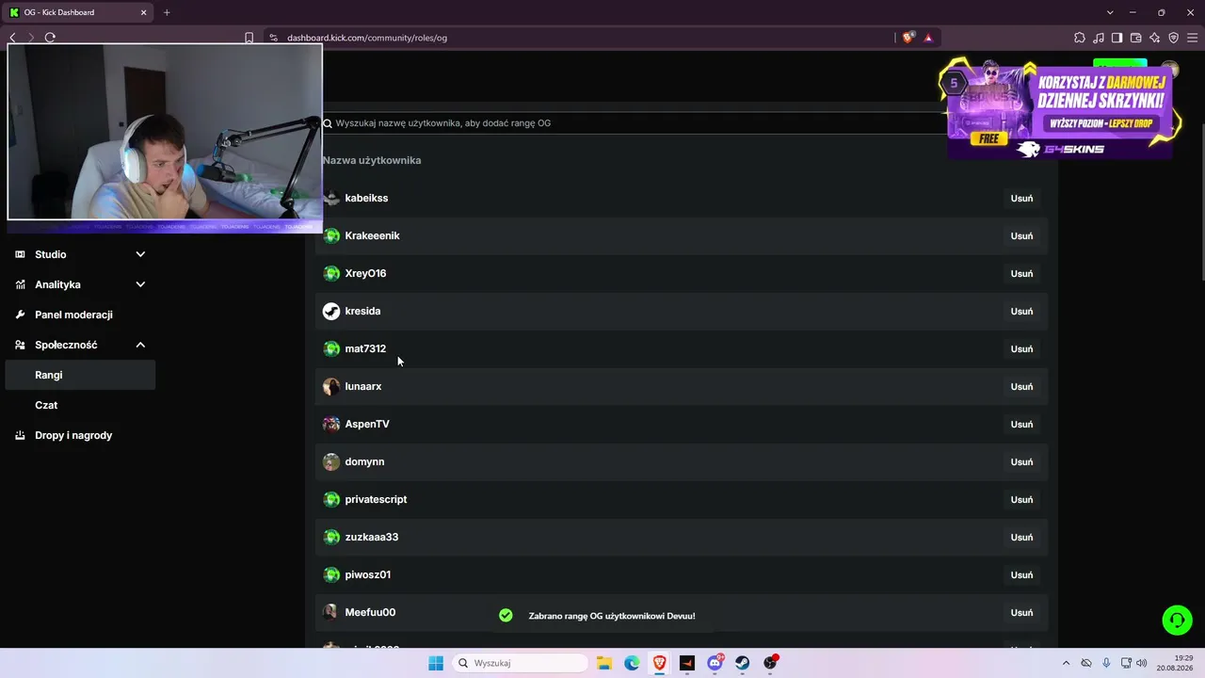Open Brave Shields lion icon in address bar
This screenshot has width=1205, height=678.
[x=908, y=38]
